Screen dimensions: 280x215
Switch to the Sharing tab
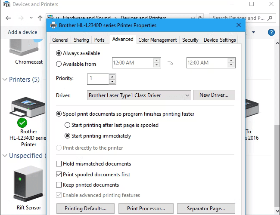pyautogui.click(x=81, y=40)
